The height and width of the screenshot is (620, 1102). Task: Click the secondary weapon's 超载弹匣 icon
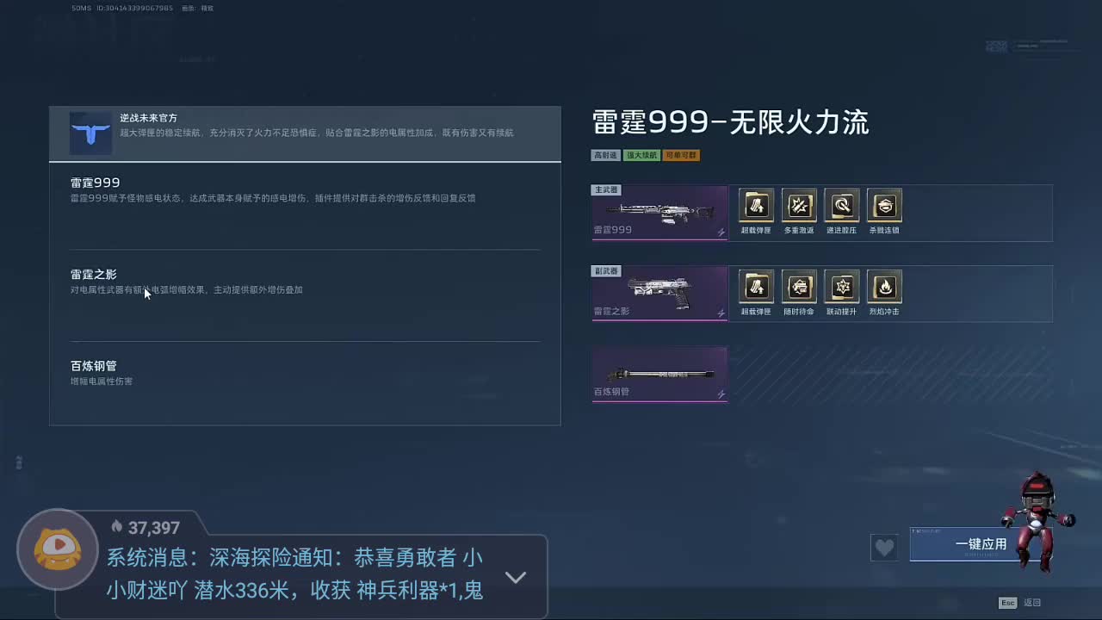[x=756, y=286]
